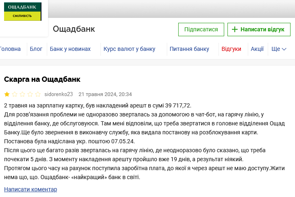Click the third rating star

[x=22, y=94]
